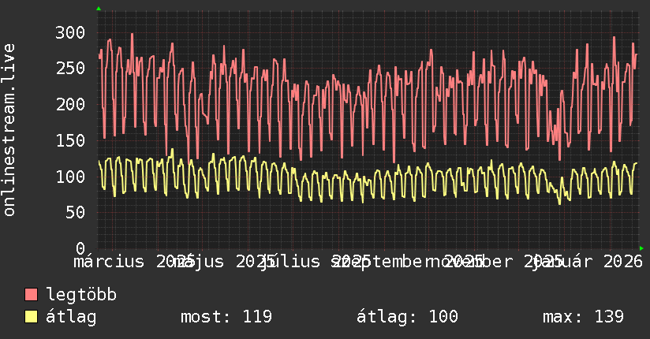The height and width of the screenshot is (339, 650).
Task: Click the y-axis label 100
Action: (x=70, y=177)
